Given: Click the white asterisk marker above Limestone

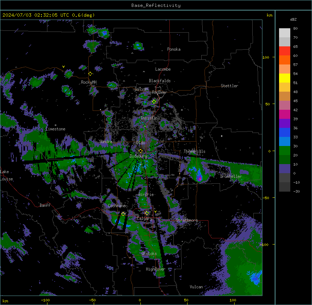Looking at the screenshot, I should click(55, 125).
